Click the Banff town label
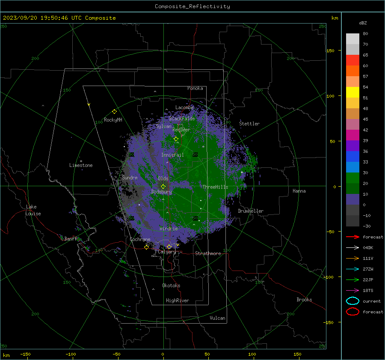The image size is (385, 360). click(71, 239)
